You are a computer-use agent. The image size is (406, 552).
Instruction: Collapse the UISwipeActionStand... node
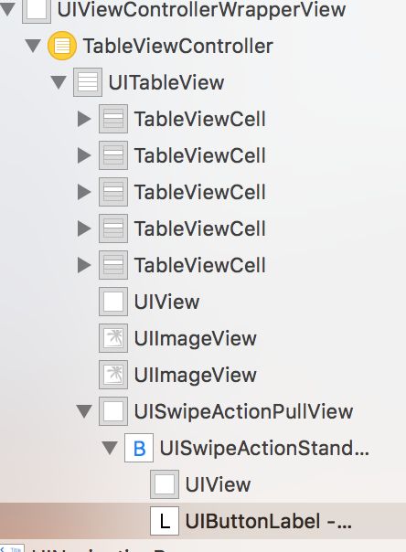[x=110, y=448]
